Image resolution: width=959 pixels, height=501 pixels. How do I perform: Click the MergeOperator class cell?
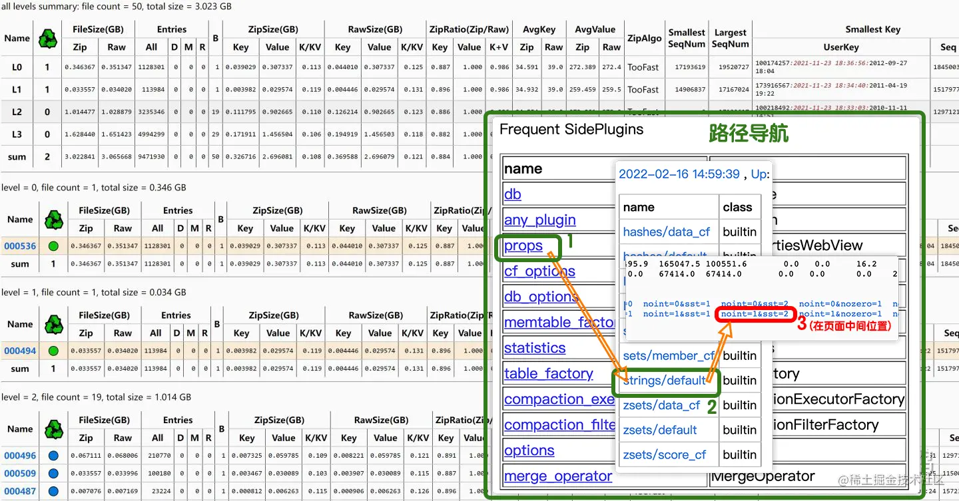(x=763, y=476)
